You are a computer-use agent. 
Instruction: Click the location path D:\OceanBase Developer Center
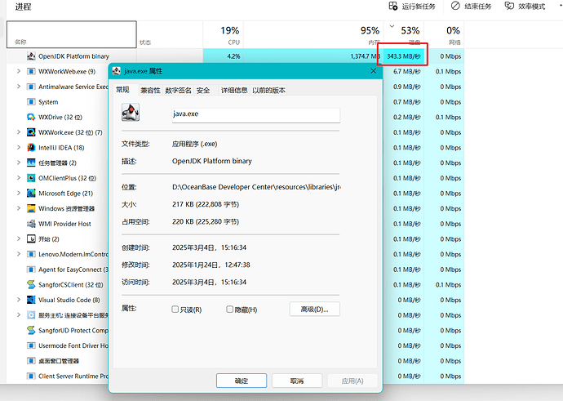point(256,187)
